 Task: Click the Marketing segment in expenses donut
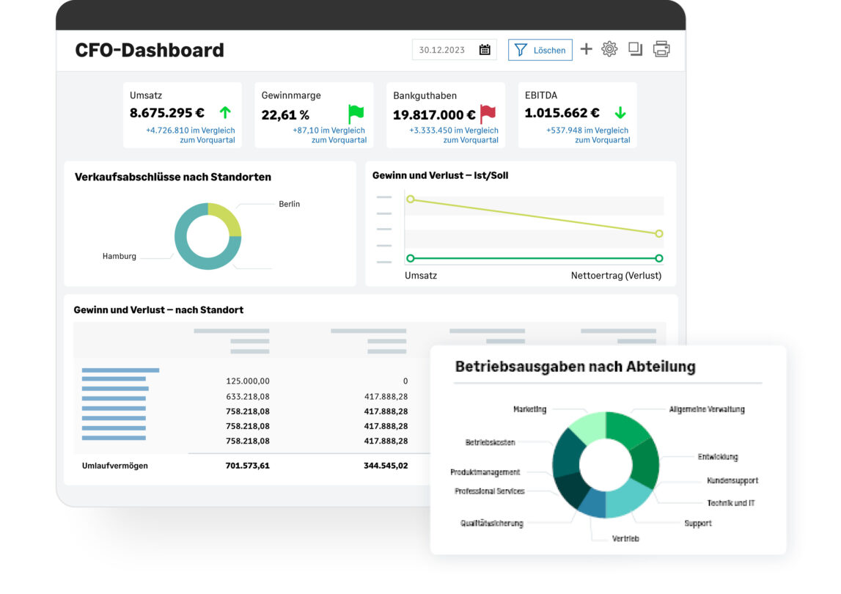(x=587, y=429)
